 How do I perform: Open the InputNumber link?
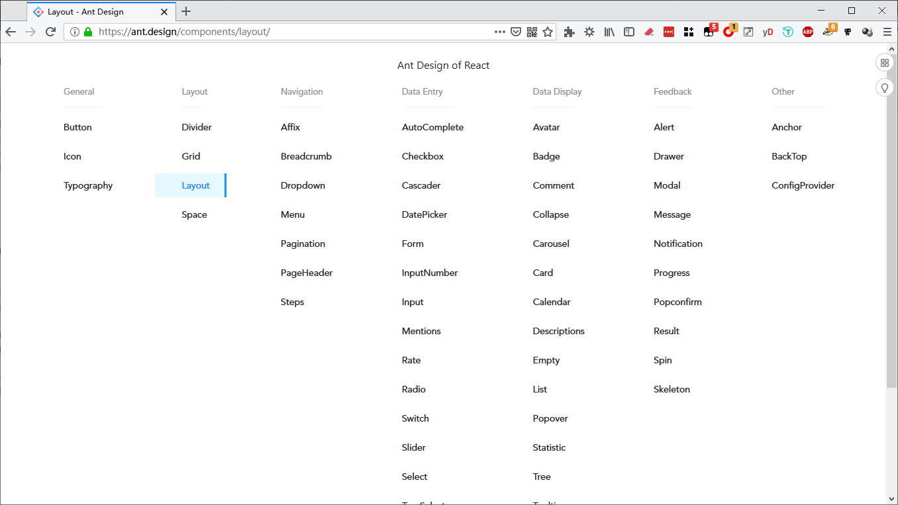point(430,273)
